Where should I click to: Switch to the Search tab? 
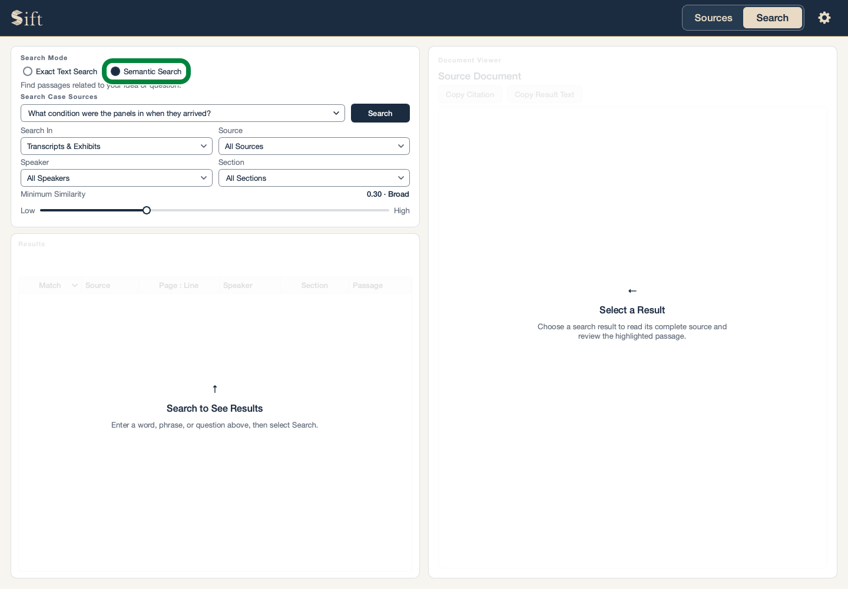tap(772, 18)
